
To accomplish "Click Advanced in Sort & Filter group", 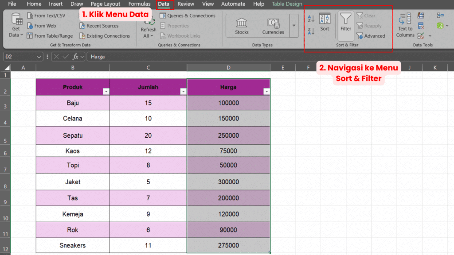I will pyautogui.click(x=372, y=36).
